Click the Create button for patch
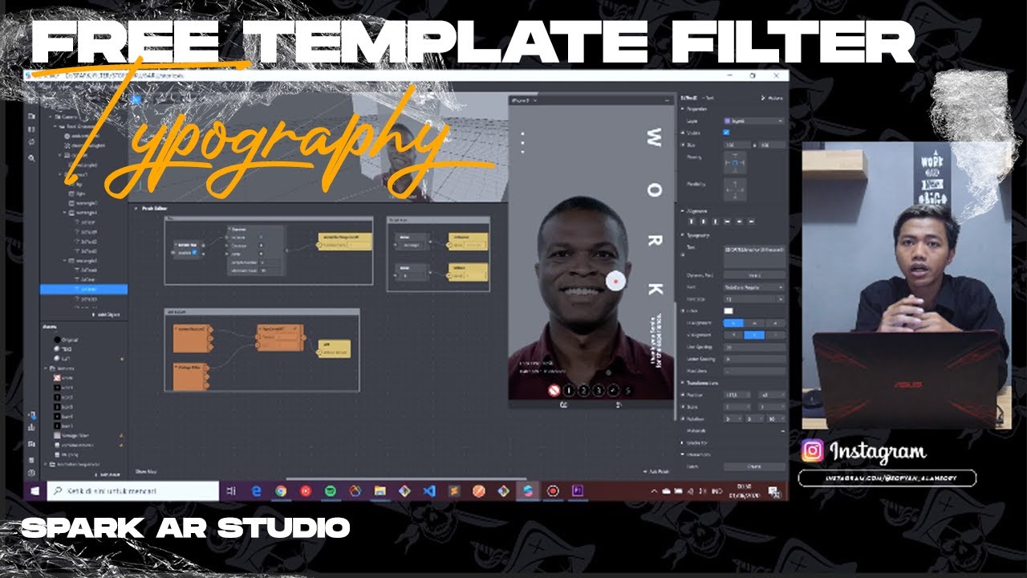The width and height of the screenshot is (1027, 578). 753,466
